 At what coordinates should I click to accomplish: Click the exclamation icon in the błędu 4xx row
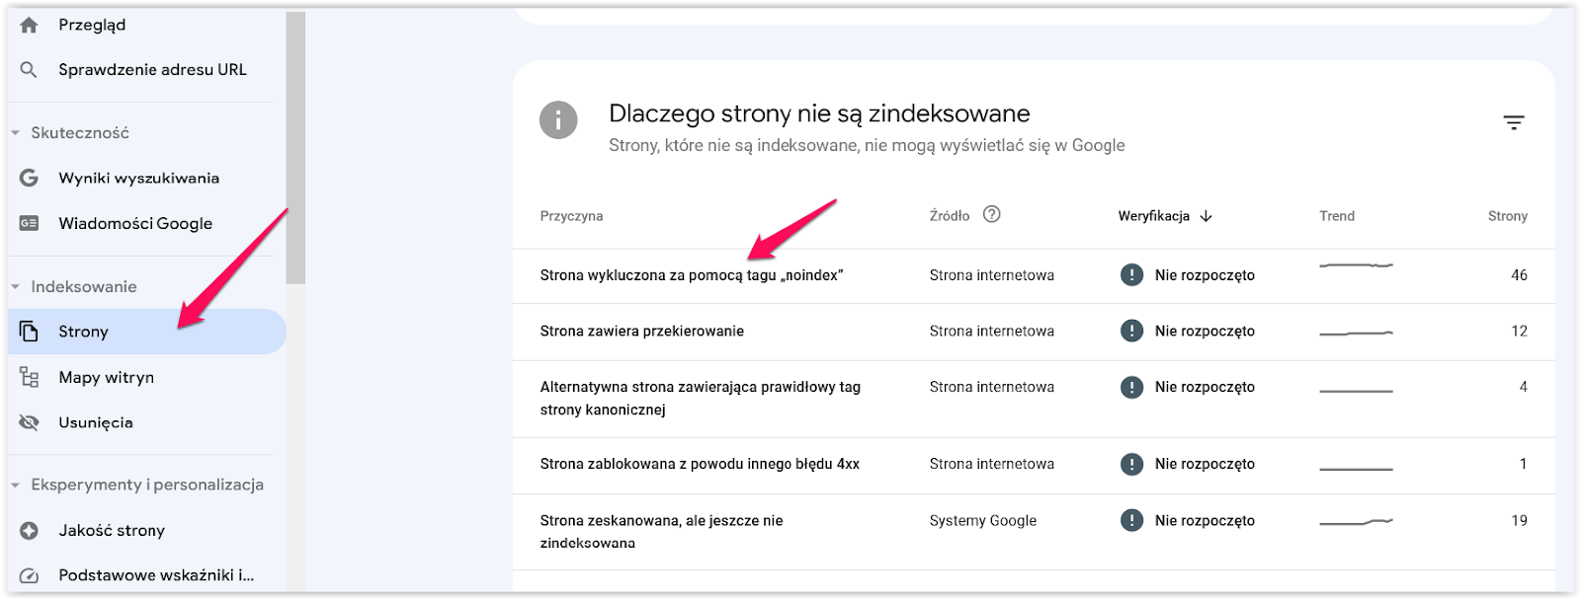[x=1132, y=464]
